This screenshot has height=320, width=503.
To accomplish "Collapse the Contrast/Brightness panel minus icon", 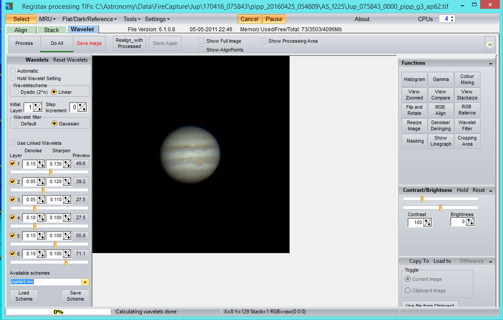I will [x=491, y=191].
